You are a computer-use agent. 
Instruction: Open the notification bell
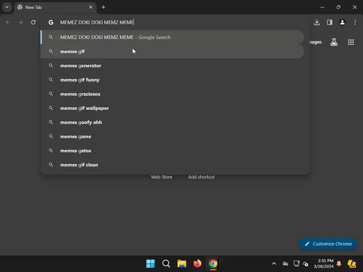(x=339, y=263)
